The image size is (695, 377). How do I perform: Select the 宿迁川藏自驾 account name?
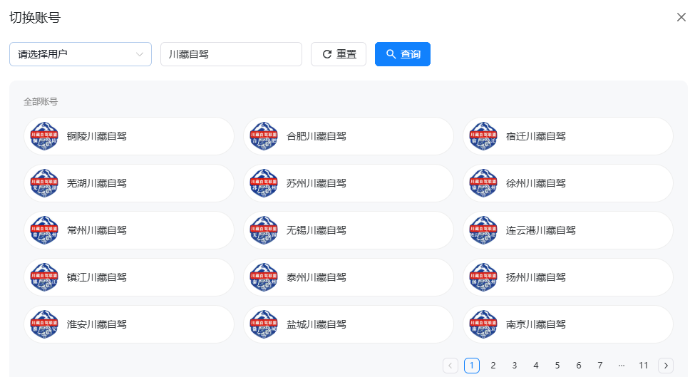coord(536,136)
